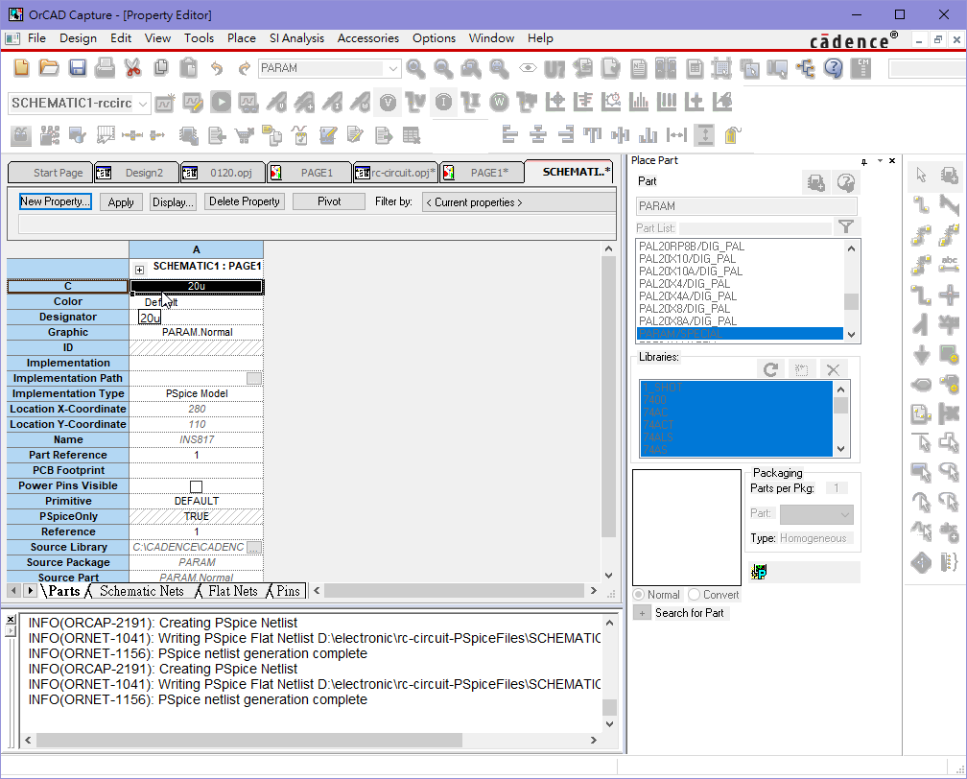The width and height of the screenshot is (967, 779).
Task: Open the SCHEMATIC1-rccirc profile dropdown
Action: (142, 104)
